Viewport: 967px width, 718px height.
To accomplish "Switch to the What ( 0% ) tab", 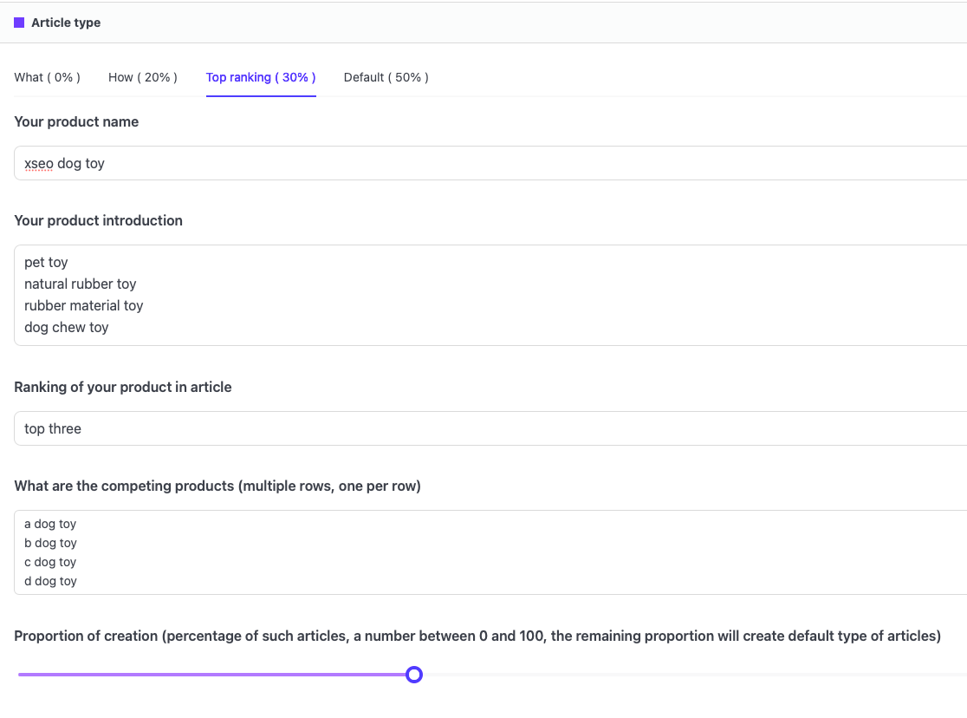I will 47,77.
